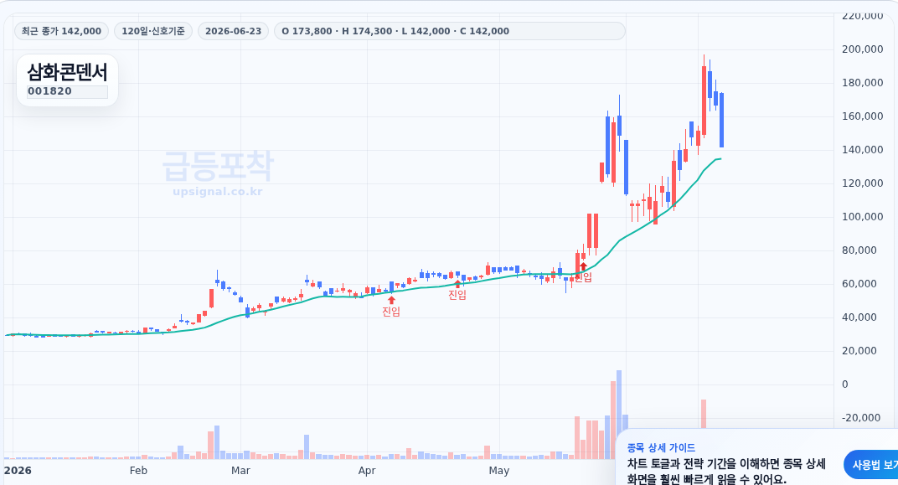898x485 pixels.
Task: Click the Apr time axis label
Action: click(367, 471)
